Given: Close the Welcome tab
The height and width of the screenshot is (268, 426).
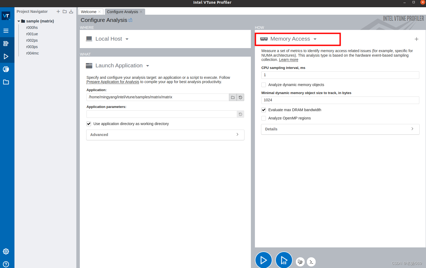Looking at the screenshot, I should tap(99, 12).
